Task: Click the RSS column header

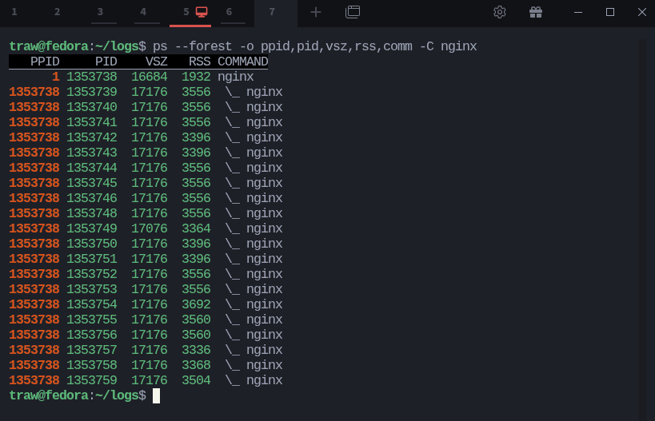Action: pyautogui.click(x=199, y=62)
